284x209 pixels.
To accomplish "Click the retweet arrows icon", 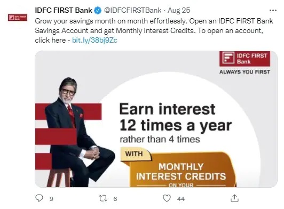I will pyautogui.click(x=103, y=198).
